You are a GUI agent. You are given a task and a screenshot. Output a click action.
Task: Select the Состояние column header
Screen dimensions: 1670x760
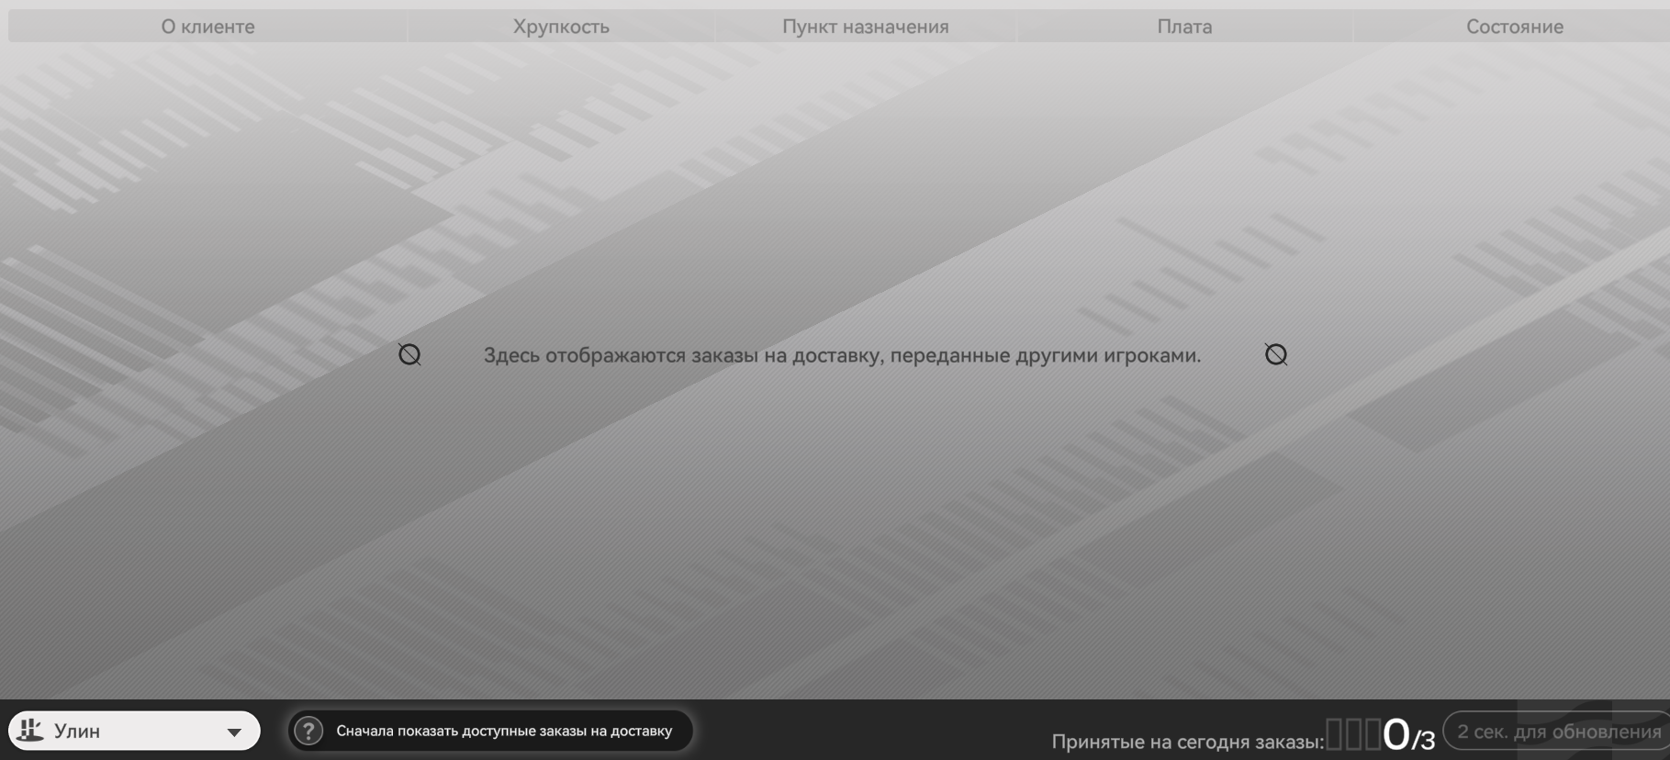coord(1514,27)
